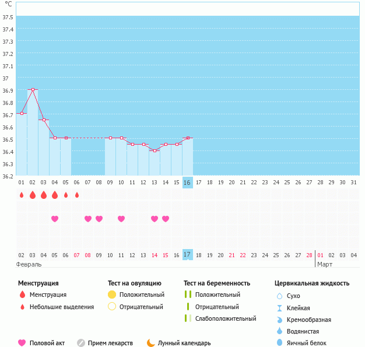The width and height of the screenshot is (365, 347).
Task: Click the 'Март' month label
Action: tap(325, 264)
